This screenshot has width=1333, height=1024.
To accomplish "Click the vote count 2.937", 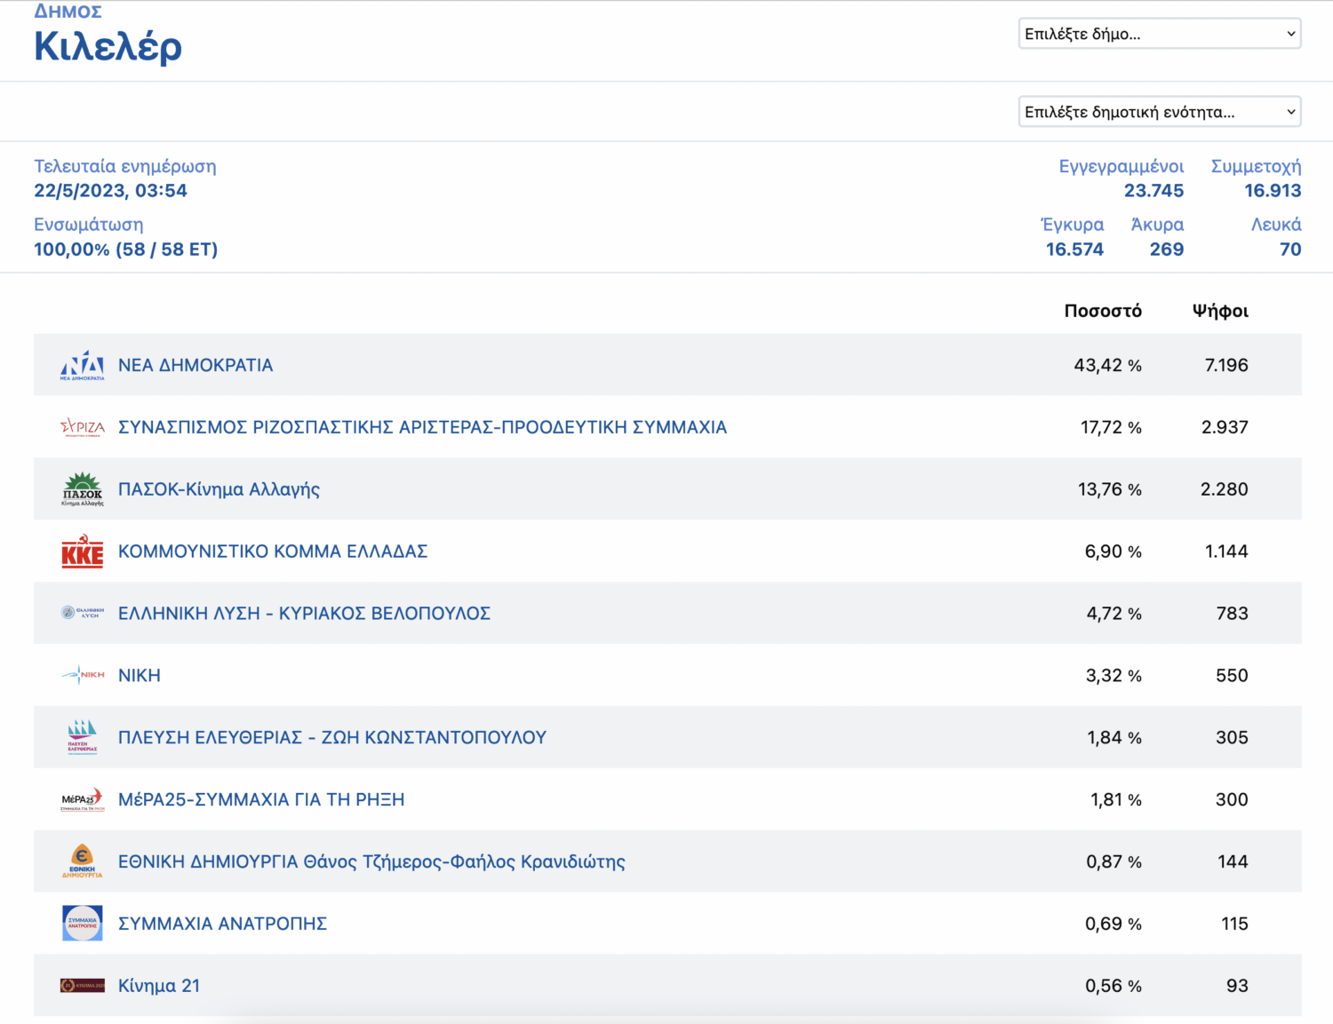I will (x=1225, y=427).
